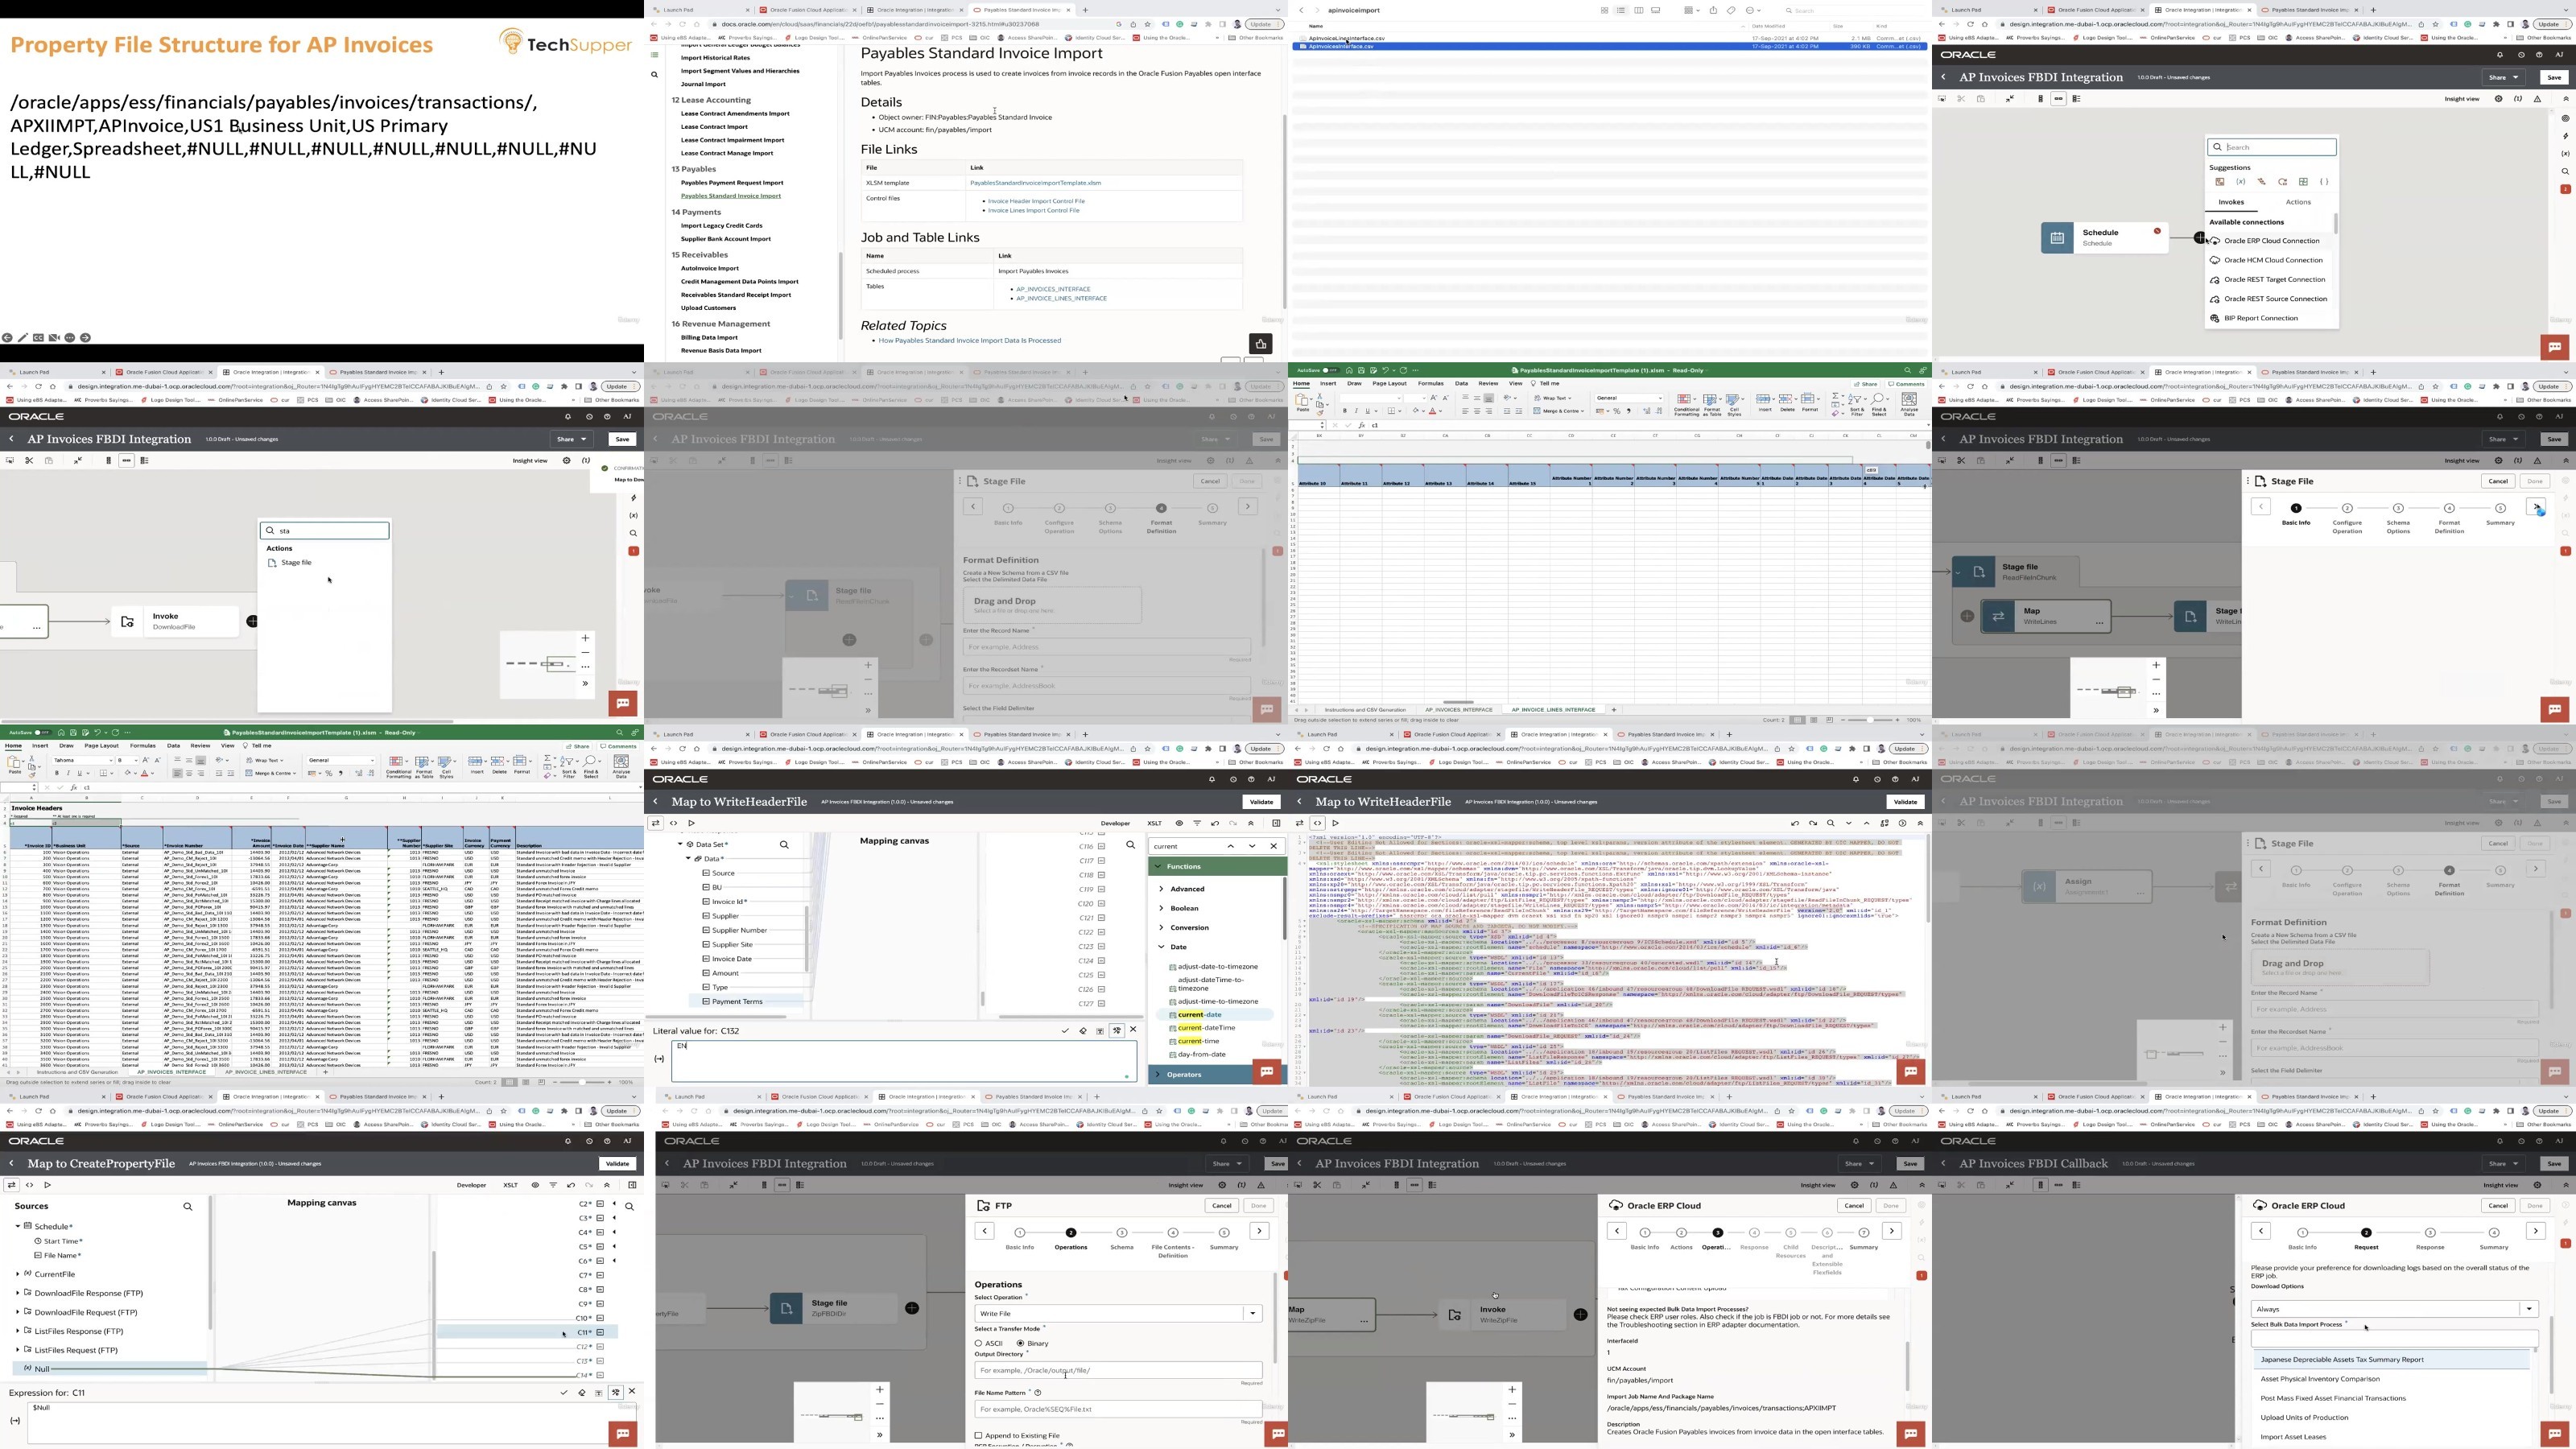Check the Append to Existing File box
The width and height of the screenshot is (2576, 1449).
[x=979, y=1435]
